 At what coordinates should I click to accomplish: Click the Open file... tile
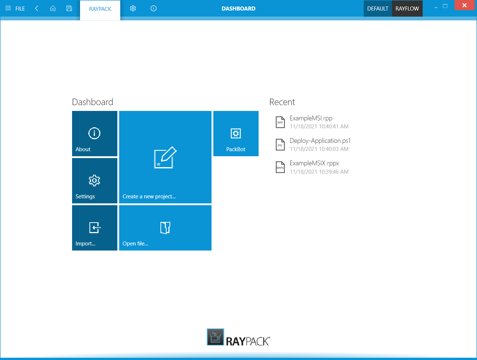(165, 228)
